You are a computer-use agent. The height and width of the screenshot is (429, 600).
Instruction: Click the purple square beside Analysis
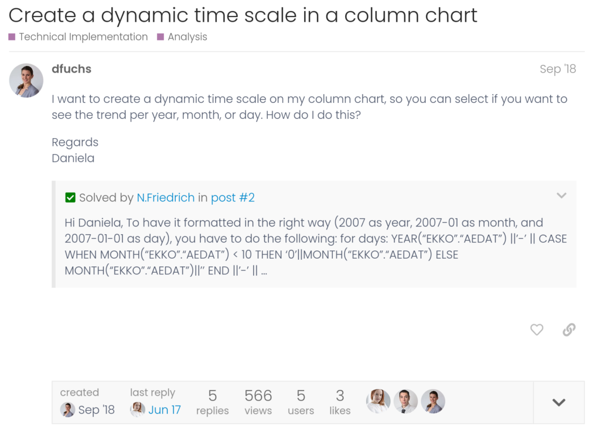161,37
